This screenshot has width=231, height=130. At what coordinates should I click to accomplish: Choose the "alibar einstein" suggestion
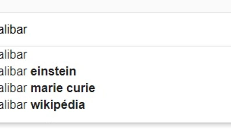(115, 71)
